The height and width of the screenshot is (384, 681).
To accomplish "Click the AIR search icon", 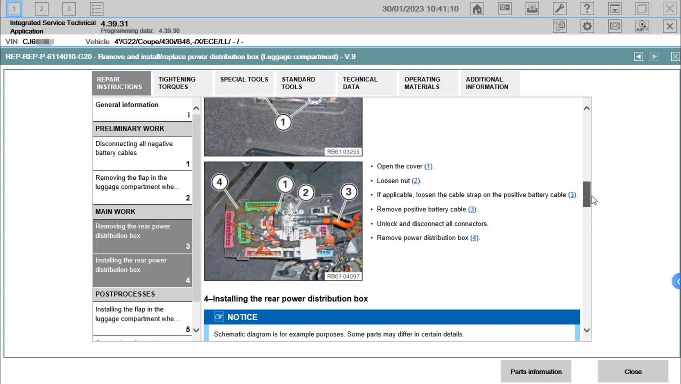I will click(642, 26).
